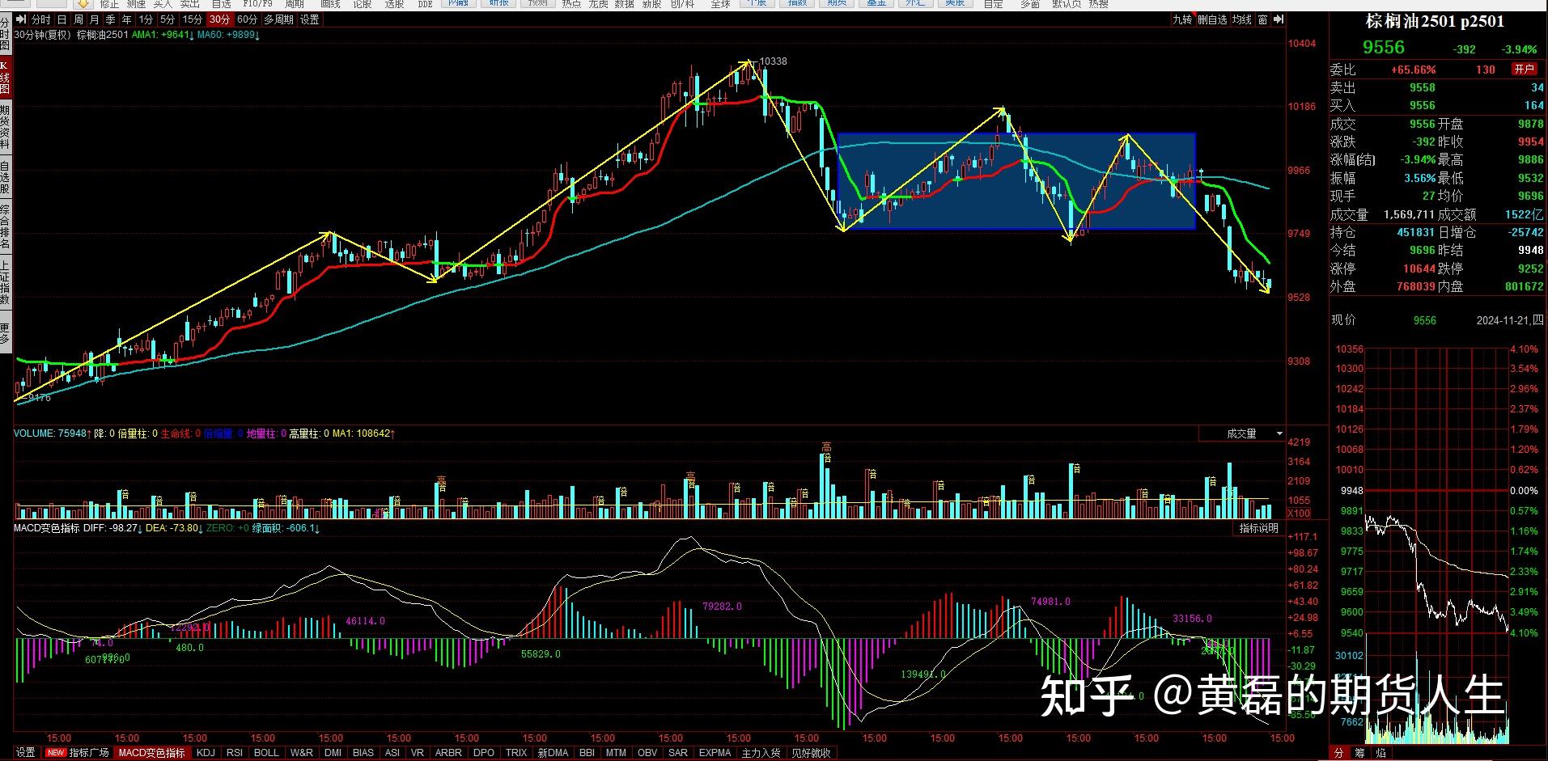
Task: Open 期货资料 in the left sidebar
Action: 5,127
